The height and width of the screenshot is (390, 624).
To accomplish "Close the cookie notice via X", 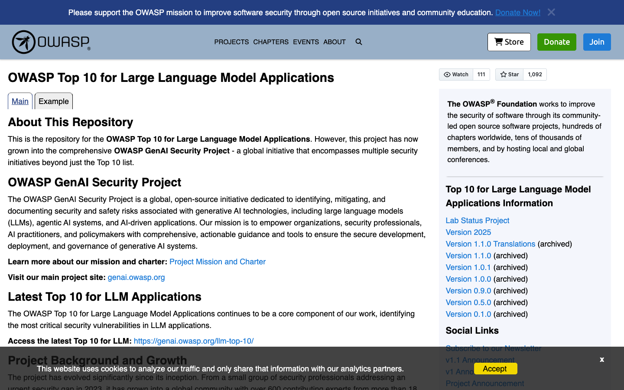I will point(602,360).
